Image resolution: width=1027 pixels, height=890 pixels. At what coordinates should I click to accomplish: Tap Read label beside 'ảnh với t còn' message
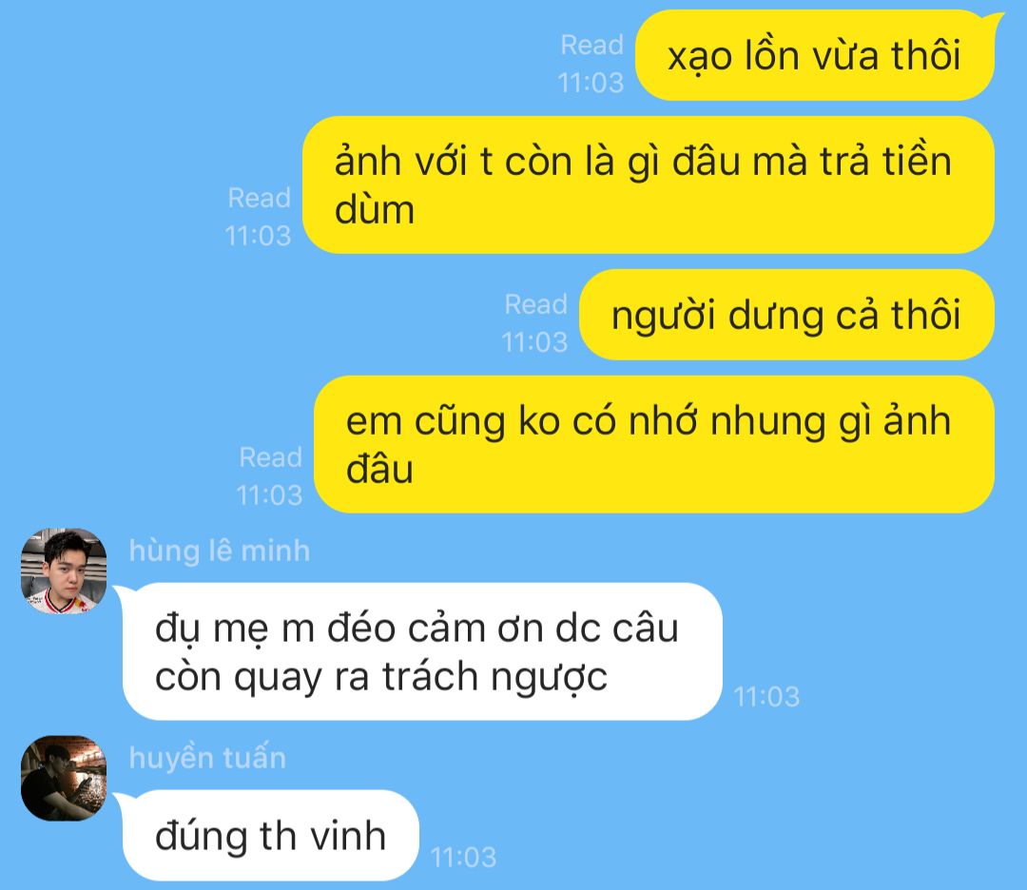point(260,198)
